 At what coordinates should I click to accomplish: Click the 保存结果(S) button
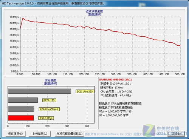point(15,134)
